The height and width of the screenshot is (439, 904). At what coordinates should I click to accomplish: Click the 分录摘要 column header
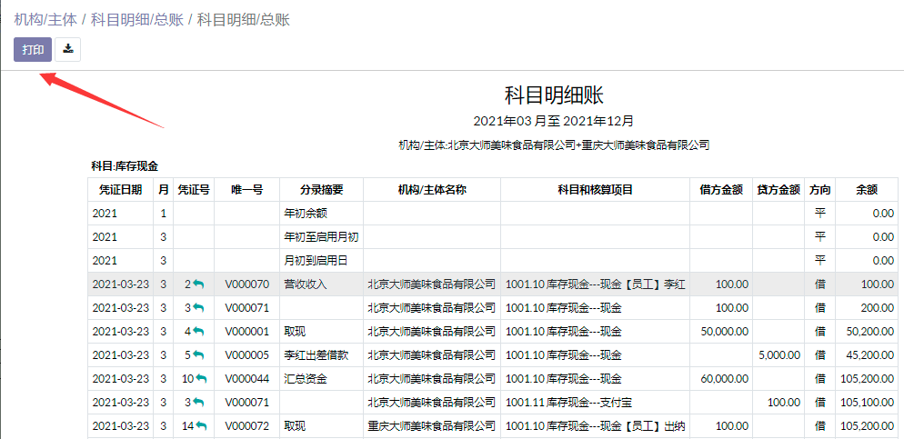[322, 190]
